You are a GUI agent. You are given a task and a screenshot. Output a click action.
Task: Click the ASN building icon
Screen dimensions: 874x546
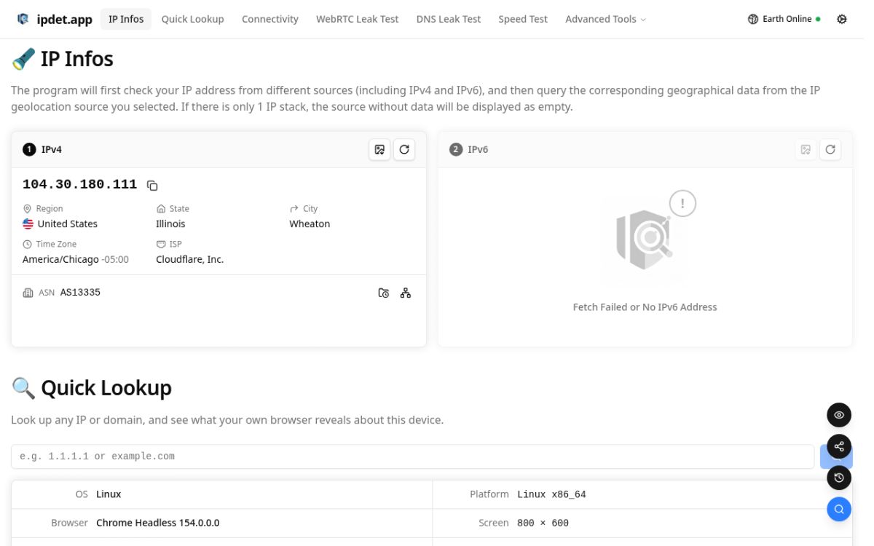(28, 293)
